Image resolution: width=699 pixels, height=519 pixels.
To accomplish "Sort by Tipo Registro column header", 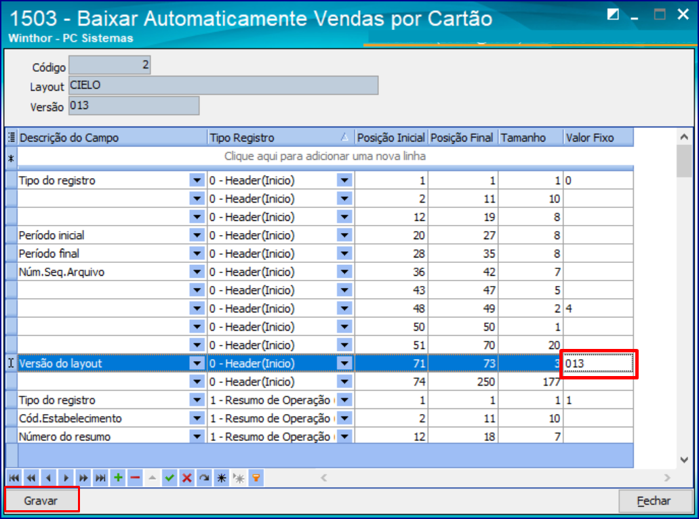I will tap(281, 138).
